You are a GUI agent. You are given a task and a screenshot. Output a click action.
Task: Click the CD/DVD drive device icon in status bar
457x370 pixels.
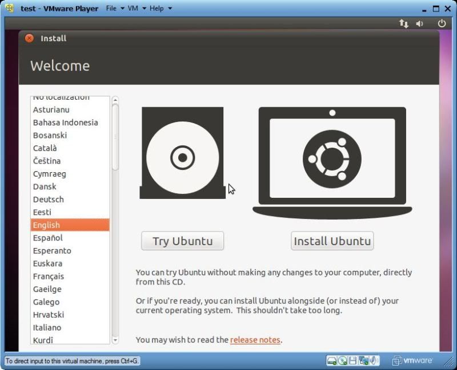342,361
